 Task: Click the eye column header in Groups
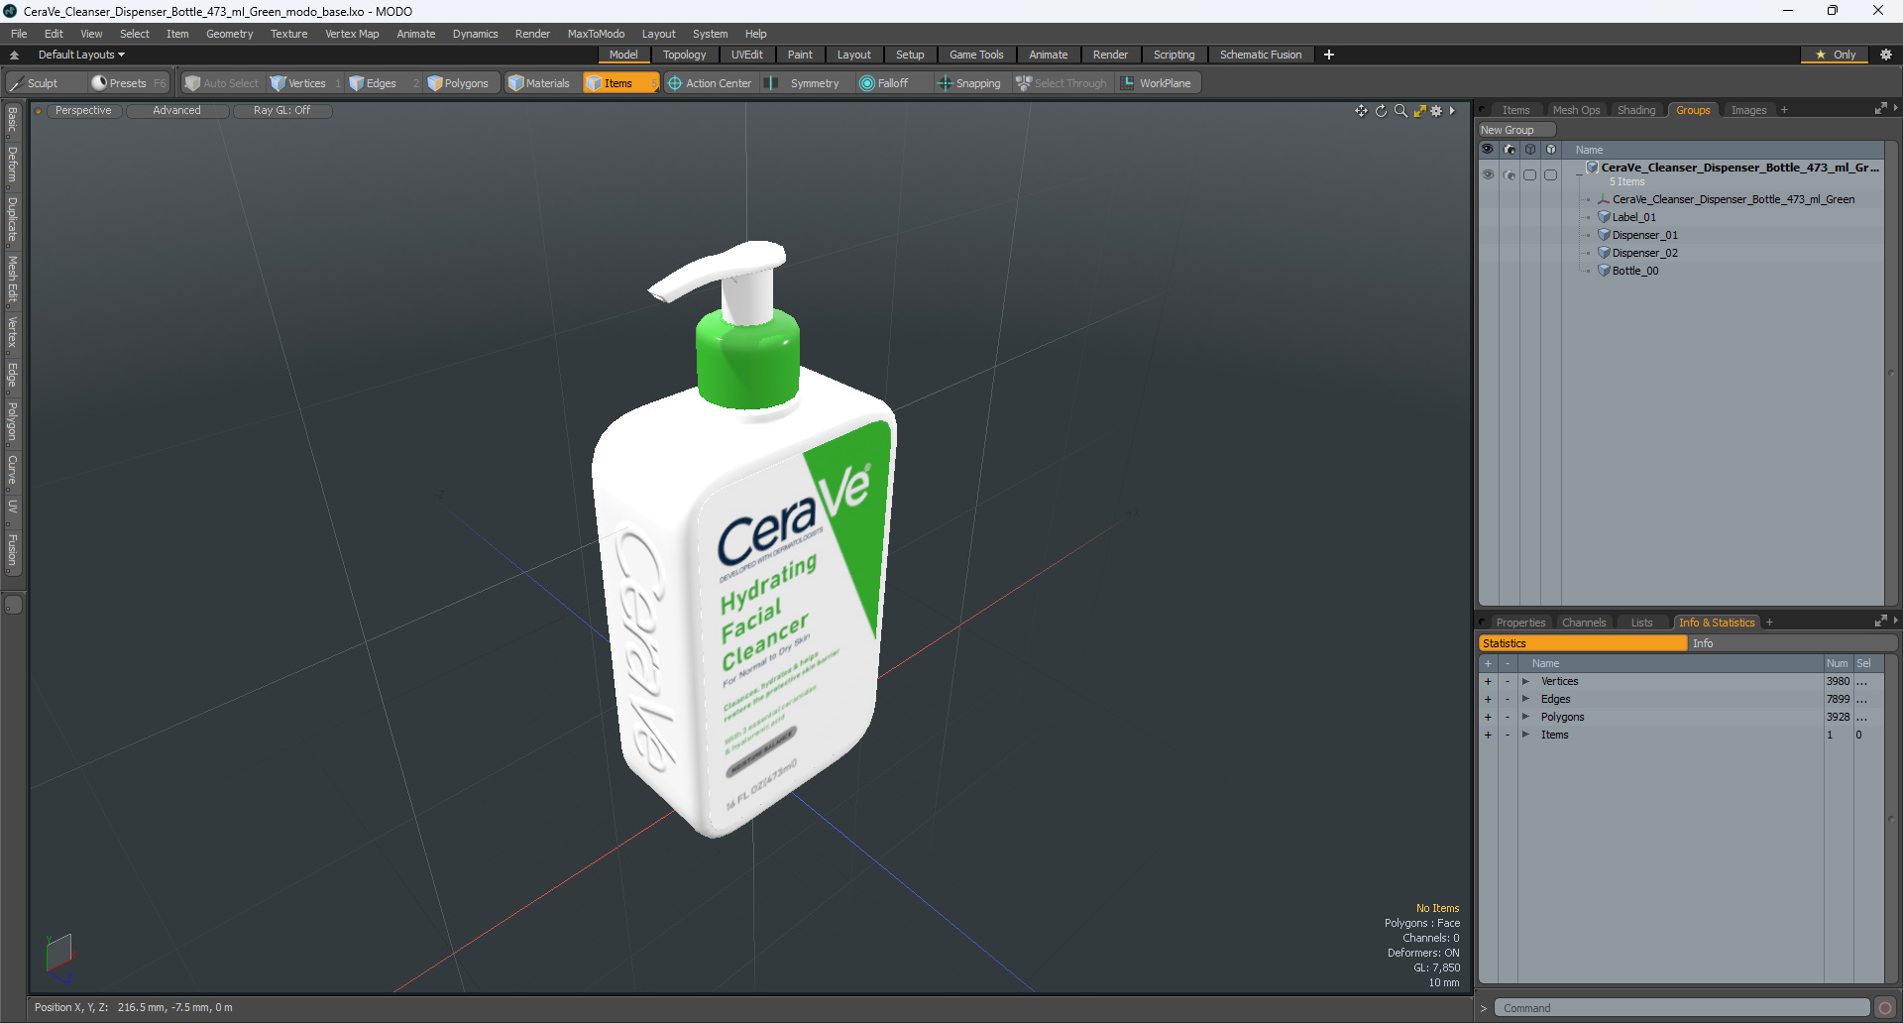1488,150
